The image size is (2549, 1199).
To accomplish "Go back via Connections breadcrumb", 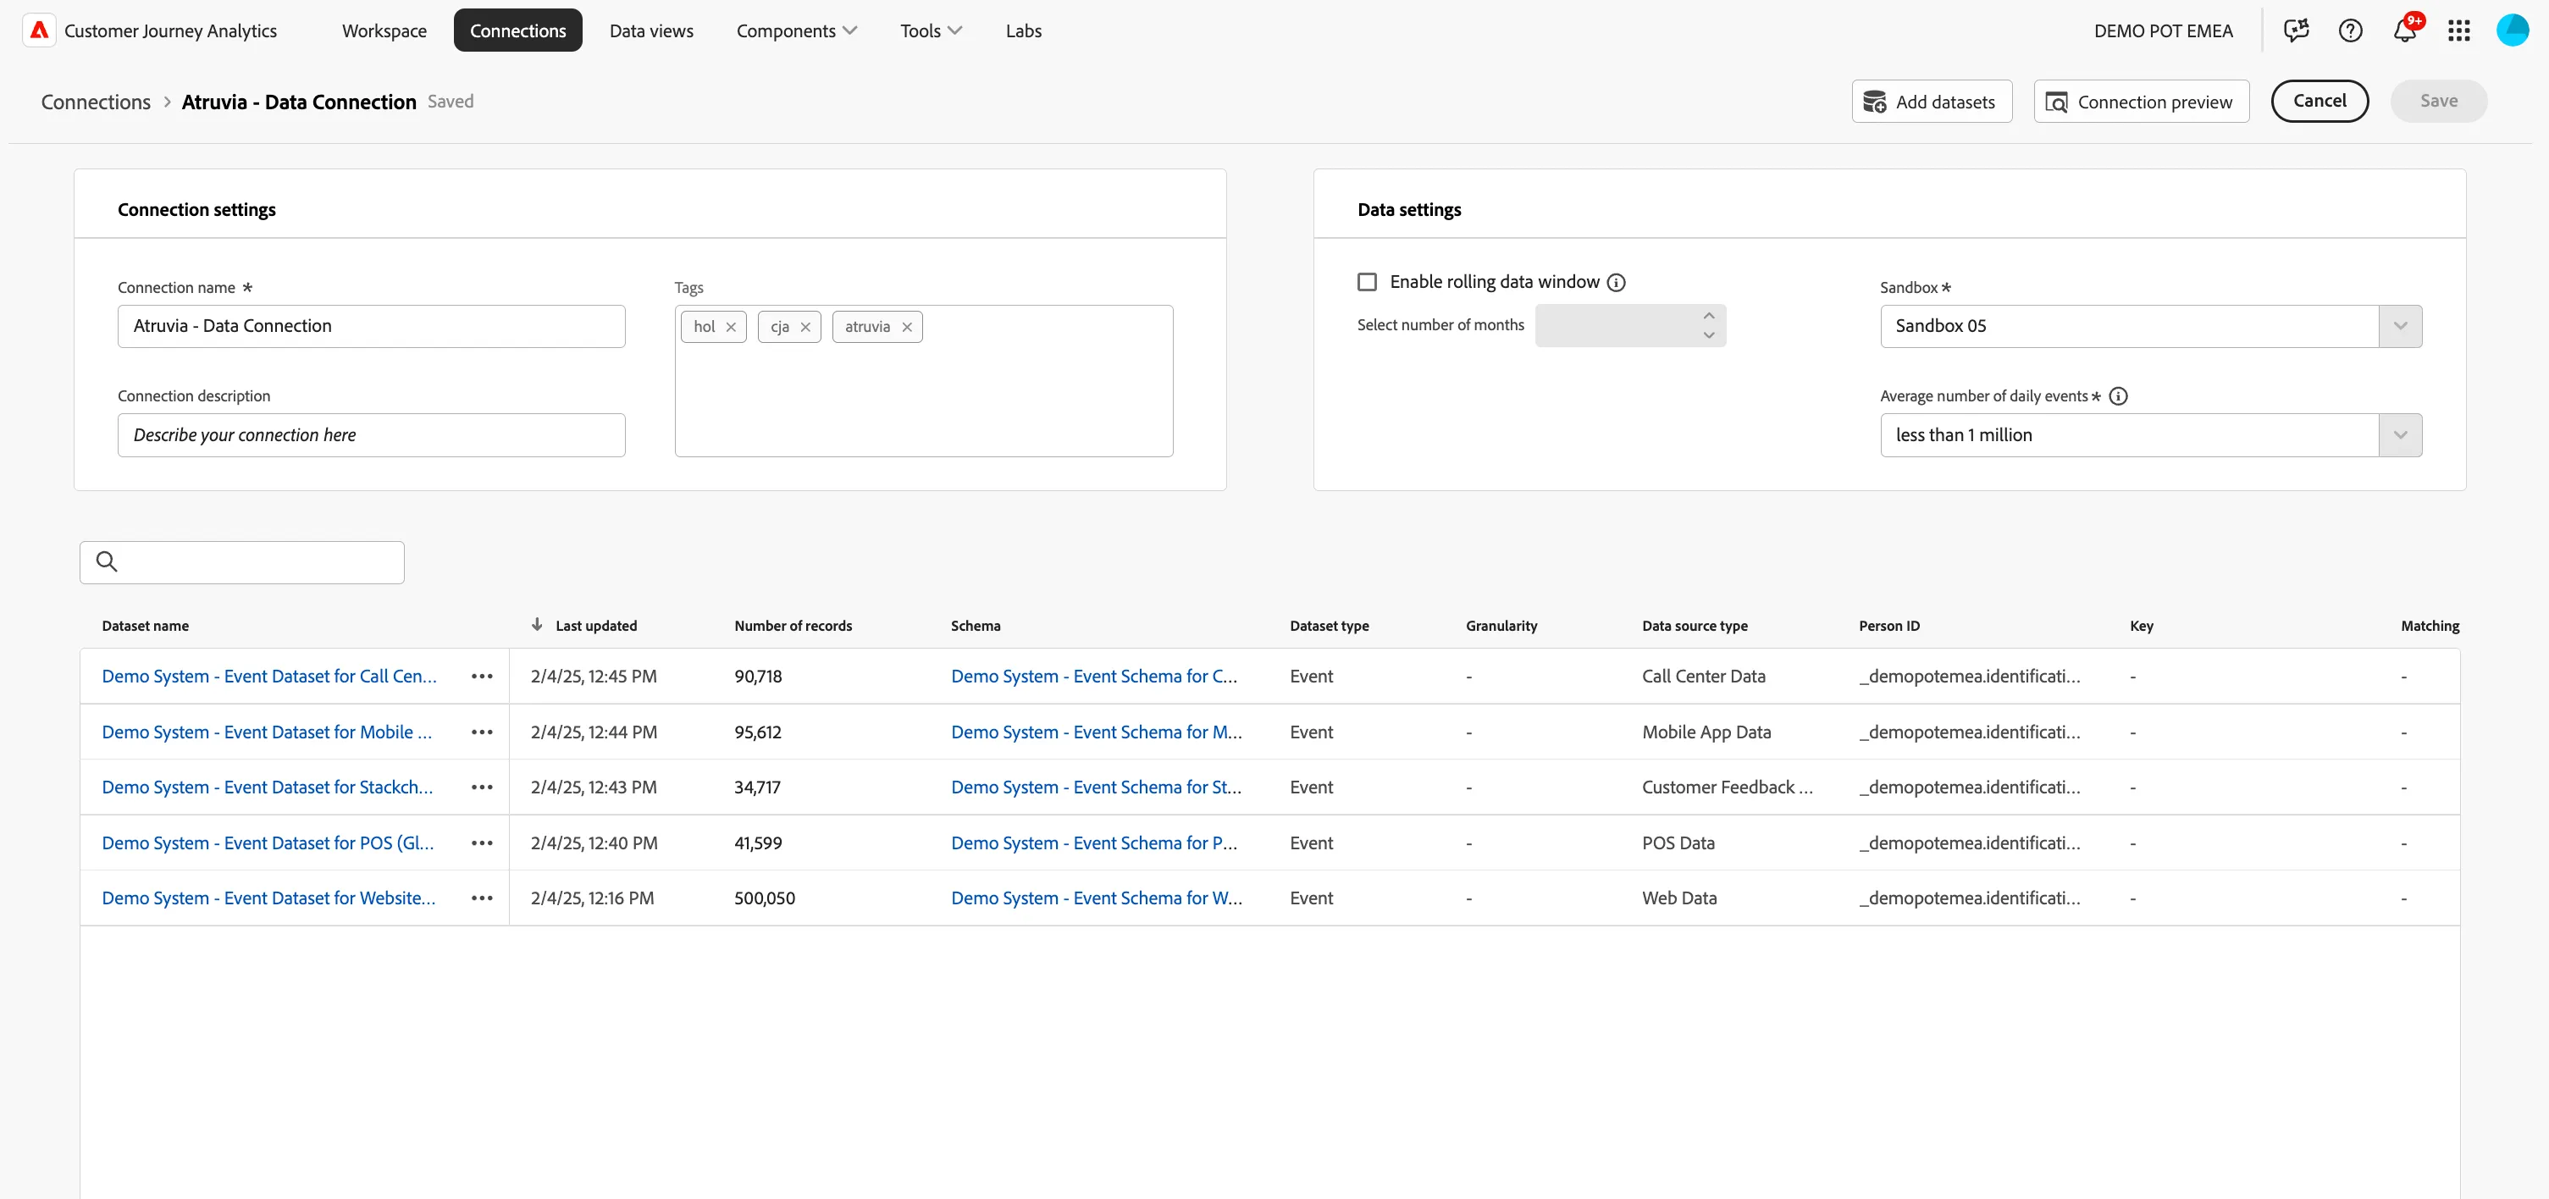I will pos(96,102).
